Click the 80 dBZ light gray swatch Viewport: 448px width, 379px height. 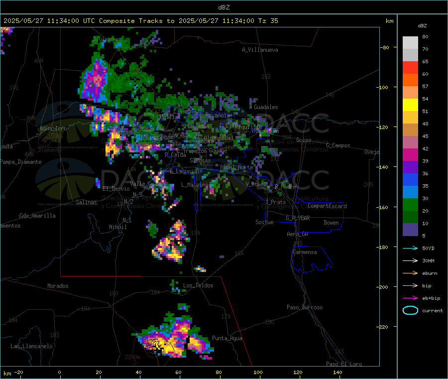click(x=410, y=43)
